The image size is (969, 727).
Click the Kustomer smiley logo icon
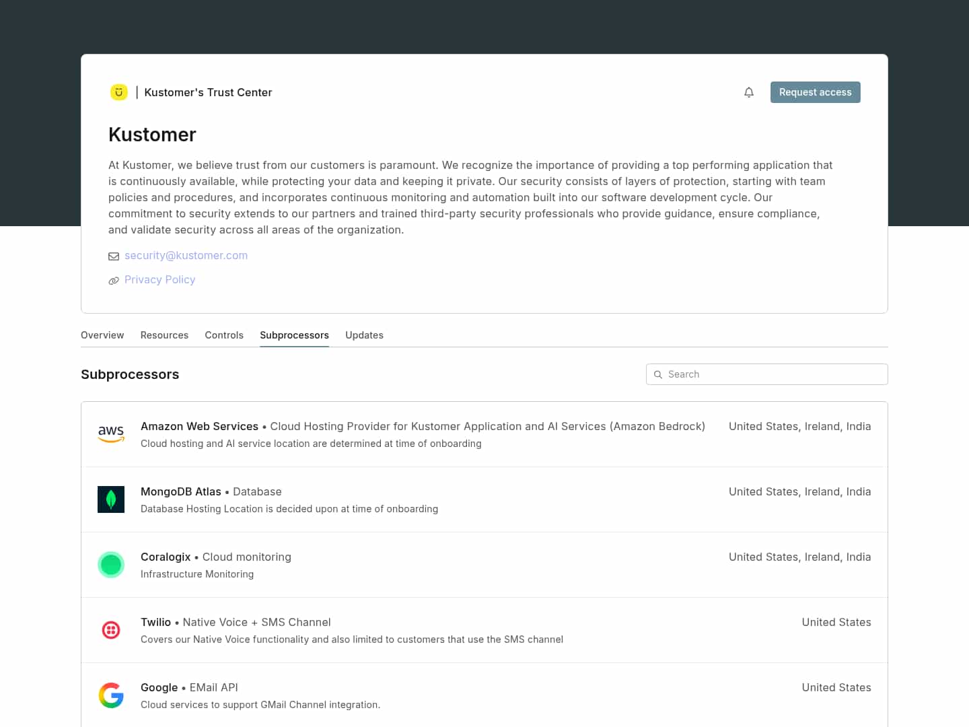(118, 92)
